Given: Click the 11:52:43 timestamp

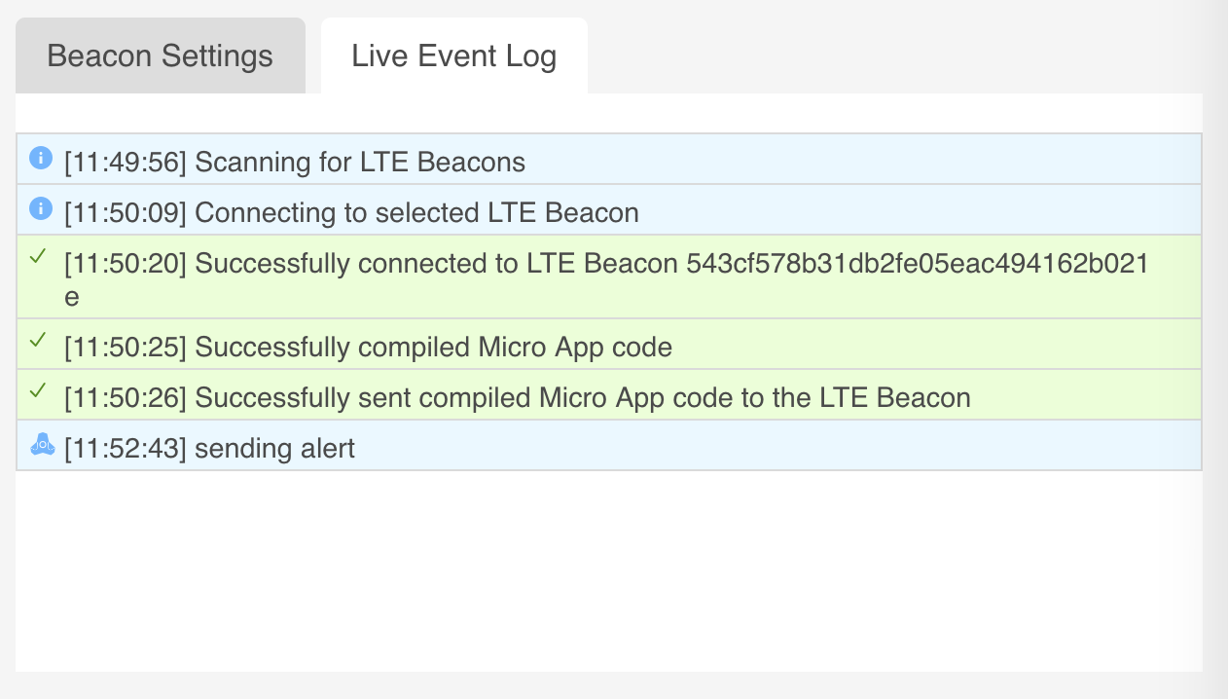Looking at the screenshot, I should 126,448.
